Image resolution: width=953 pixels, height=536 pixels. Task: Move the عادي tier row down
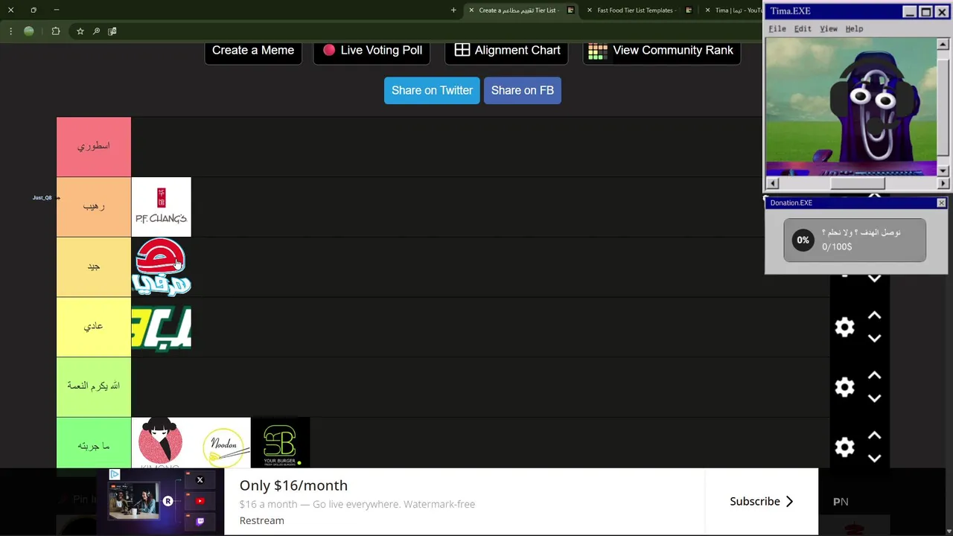(874, 339)
